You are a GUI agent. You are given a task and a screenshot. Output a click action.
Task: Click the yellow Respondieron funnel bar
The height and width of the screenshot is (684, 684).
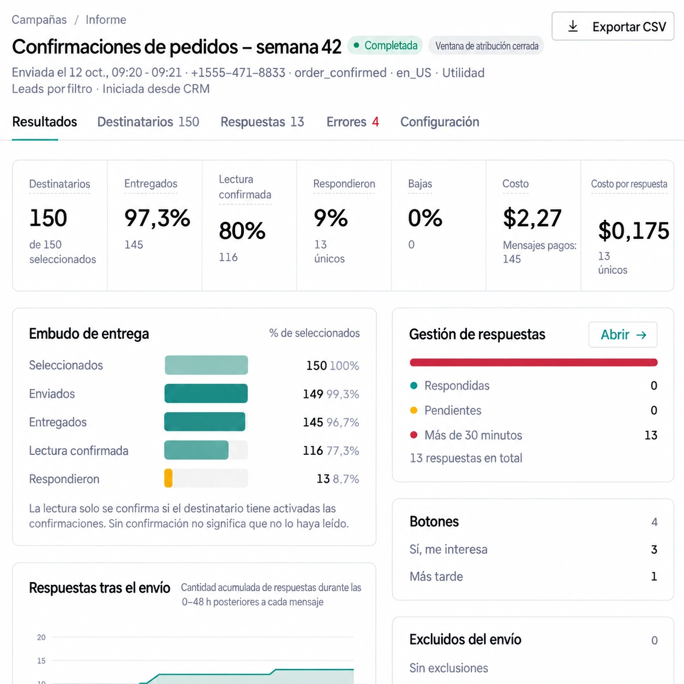(x=169, y=478)
